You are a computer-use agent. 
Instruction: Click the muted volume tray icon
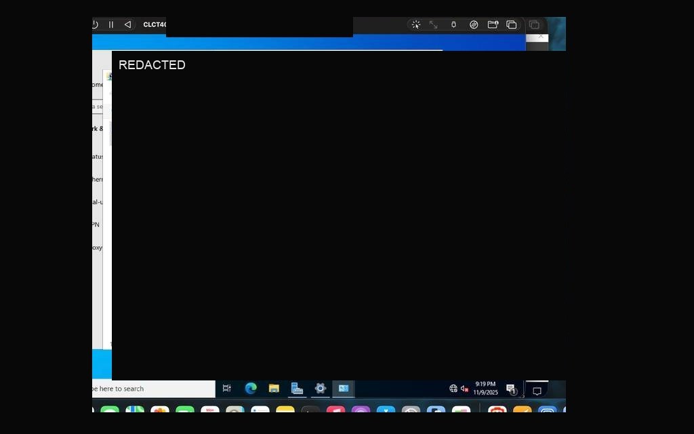point(464,389)
